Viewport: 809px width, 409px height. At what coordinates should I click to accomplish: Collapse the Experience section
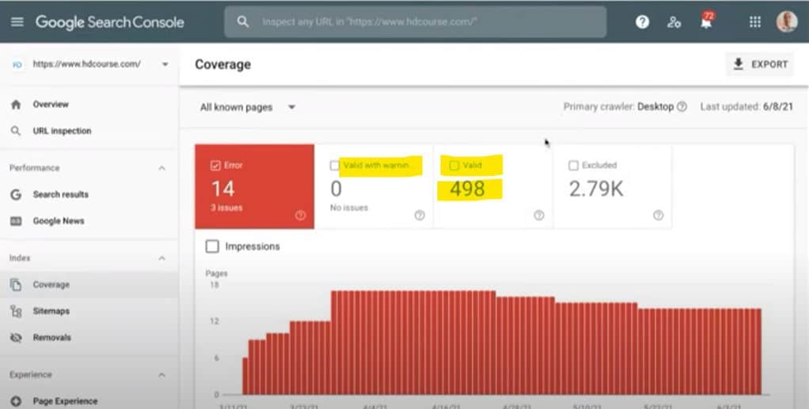[x=162, y=375]
